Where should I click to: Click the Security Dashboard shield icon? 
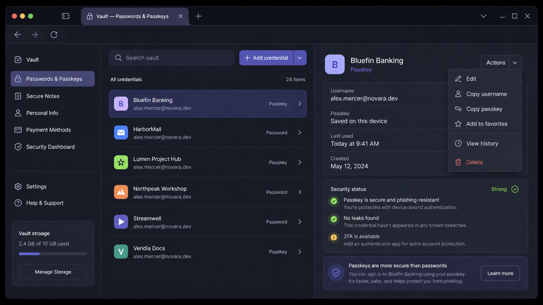[18, 147]
